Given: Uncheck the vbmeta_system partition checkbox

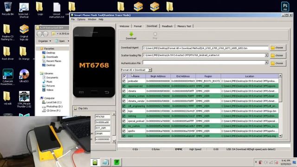Looking at the screenshot, I should pyautogui.click(x=124, y=96).
